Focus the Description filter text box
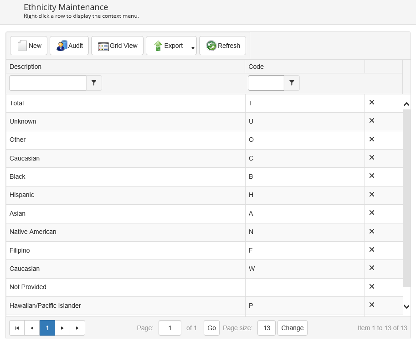This screenshot has height=342, width=416. click(x=48, y=83)
